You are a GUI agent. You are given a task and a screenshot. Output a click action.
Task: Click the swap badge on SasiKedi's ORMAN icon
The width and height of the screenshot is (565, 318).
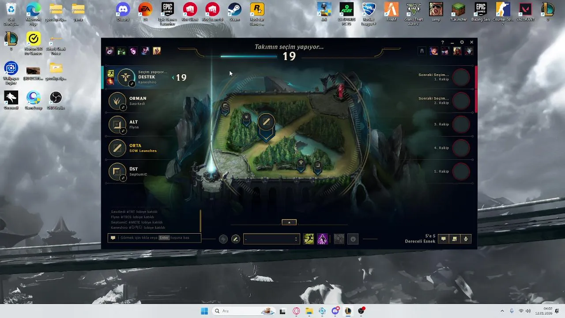pos(123,107)
